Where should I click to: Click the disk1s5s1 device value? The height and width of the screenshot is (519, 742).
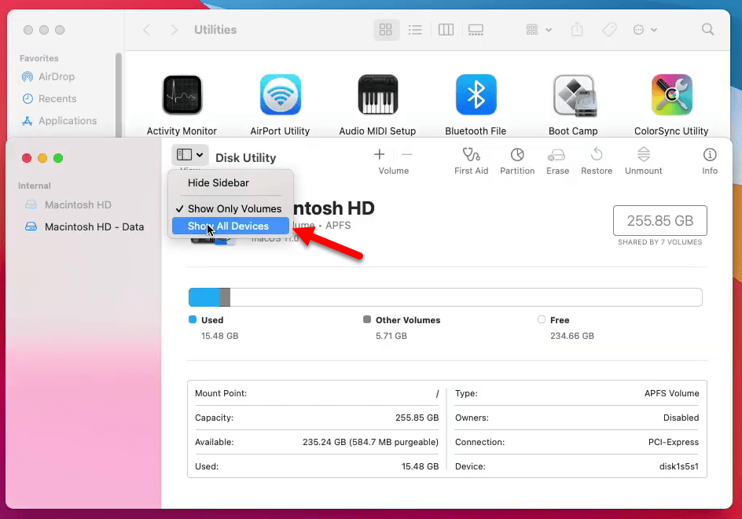point(678,466)
